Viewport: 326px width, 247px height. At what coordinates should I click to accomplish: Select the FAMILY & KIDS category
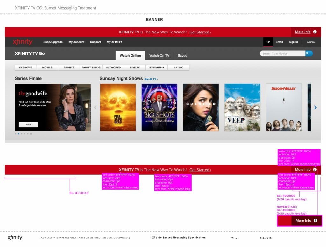click(x=91, y=67)
